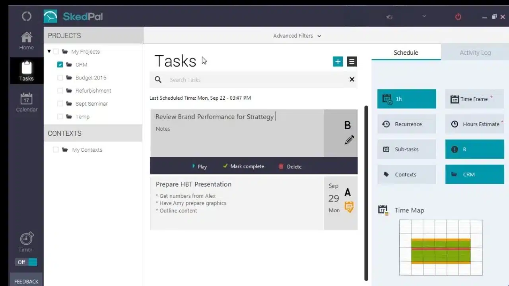The image size is (509, 286).
Task: Toggle the Timer Off switch
Action: pos(26,262)
